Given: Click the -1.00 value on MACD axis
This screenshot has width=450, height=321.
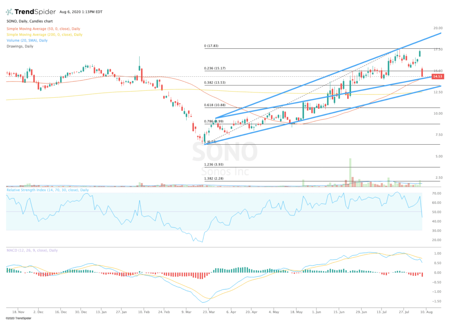Looking at the screenshot, I should (437, 292).
